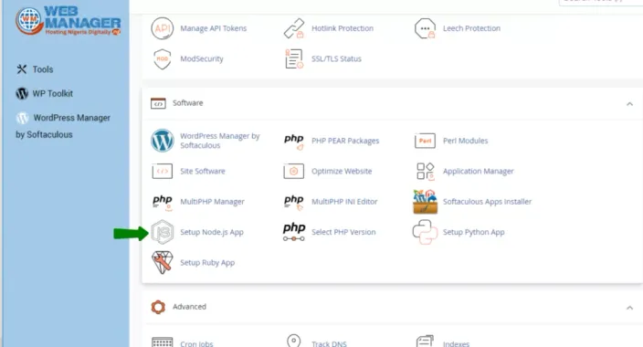Open the Site Software icon

pyautogui.click(x=162, y=171)
